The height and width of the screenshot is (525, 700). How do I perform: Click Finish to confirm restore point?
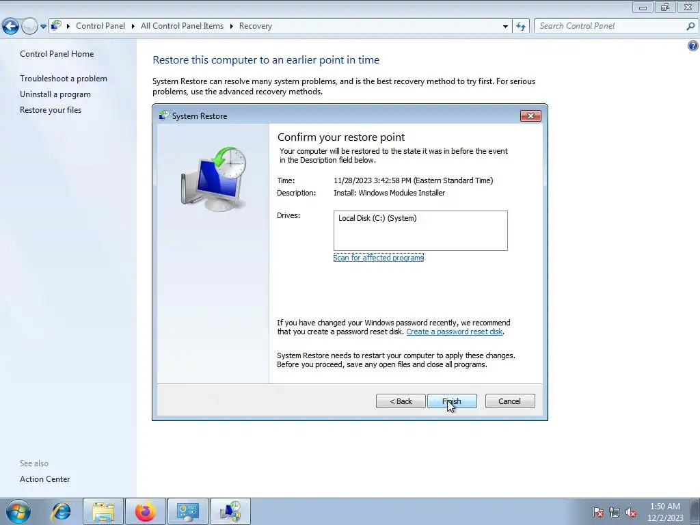point(452,401)
